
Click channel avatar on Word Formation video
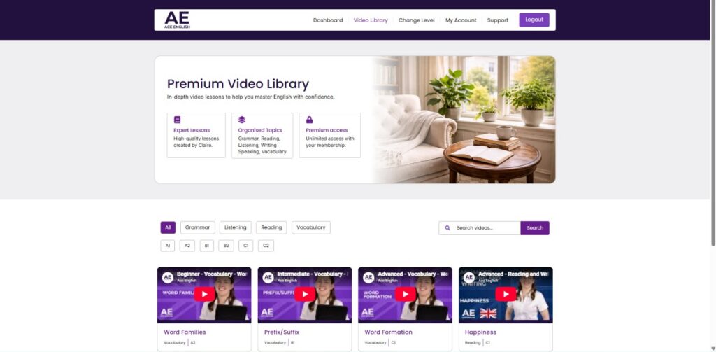[368, 277]
